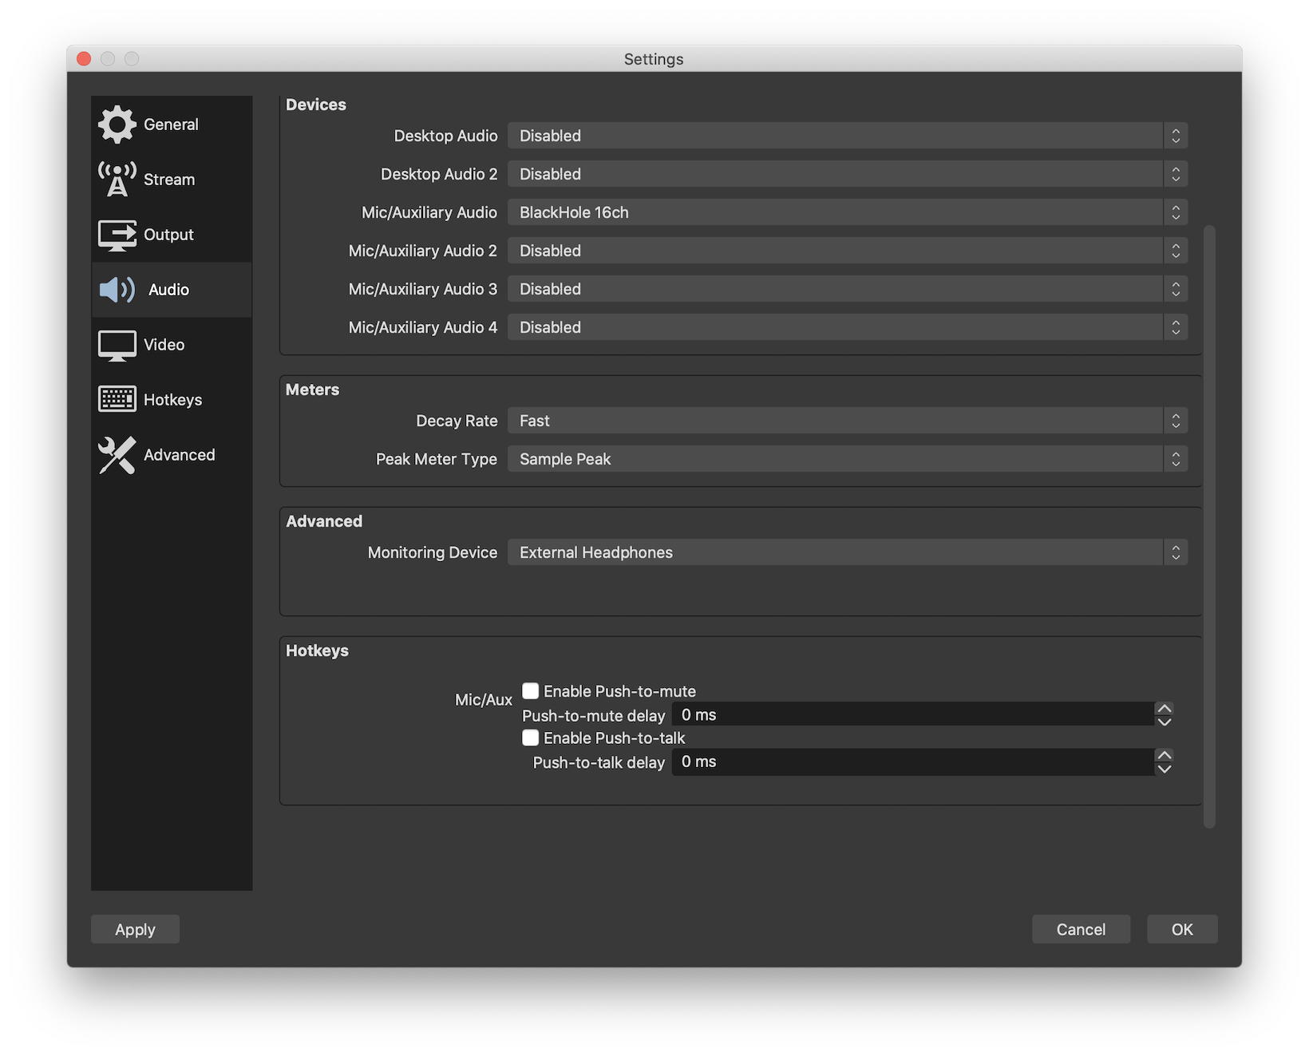Click the Advanced tools icon
The width and height of the screenshot is (1309, 1056).
point(117,455)
